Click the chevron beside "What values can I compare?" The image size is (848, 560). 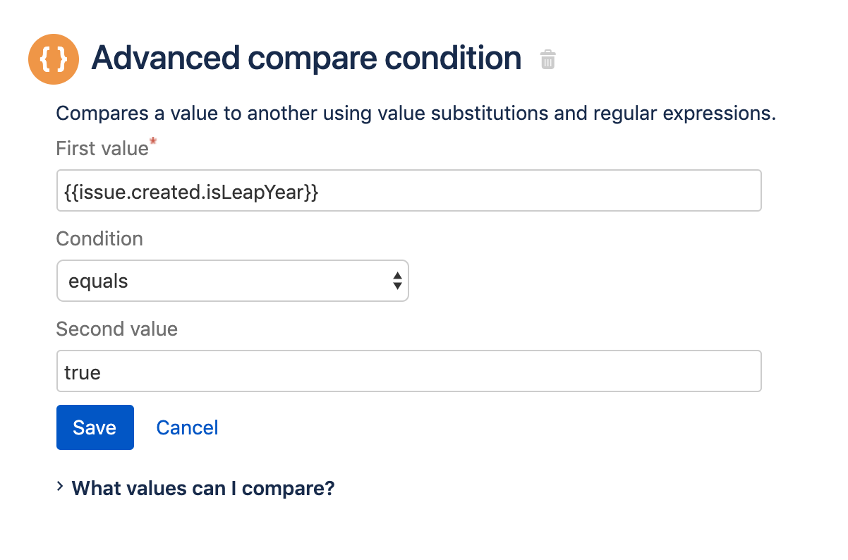(x=61, y=487)
